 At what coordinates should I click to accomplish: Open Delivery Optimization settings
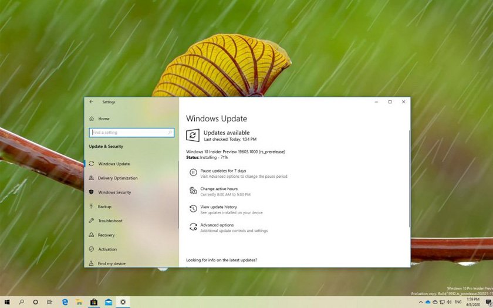point(117,178)
